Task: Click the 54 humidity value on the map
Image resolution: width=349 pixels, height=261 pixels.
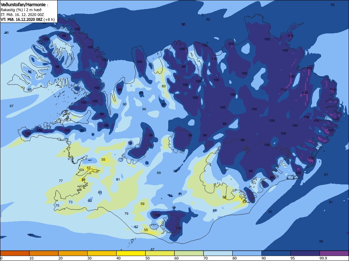Action: click(x=83, y=179)
